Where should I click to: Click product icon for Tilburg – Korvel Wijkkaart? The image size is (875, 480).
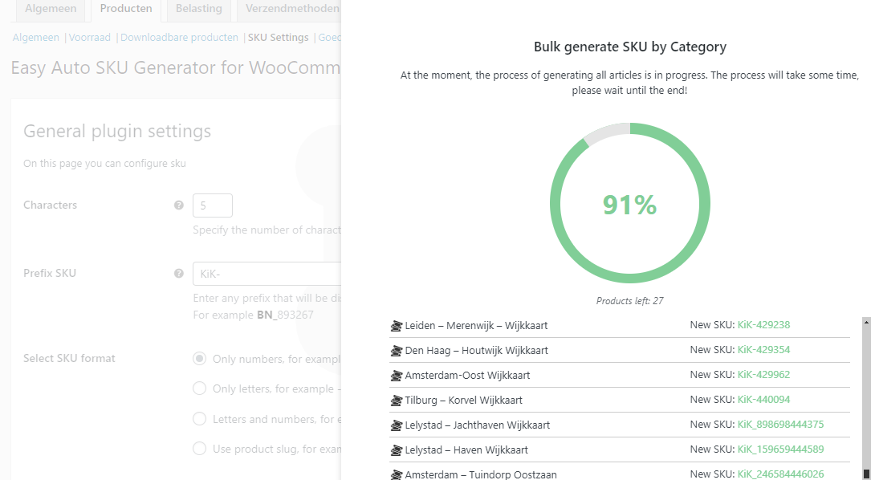[x=397, y=401]
